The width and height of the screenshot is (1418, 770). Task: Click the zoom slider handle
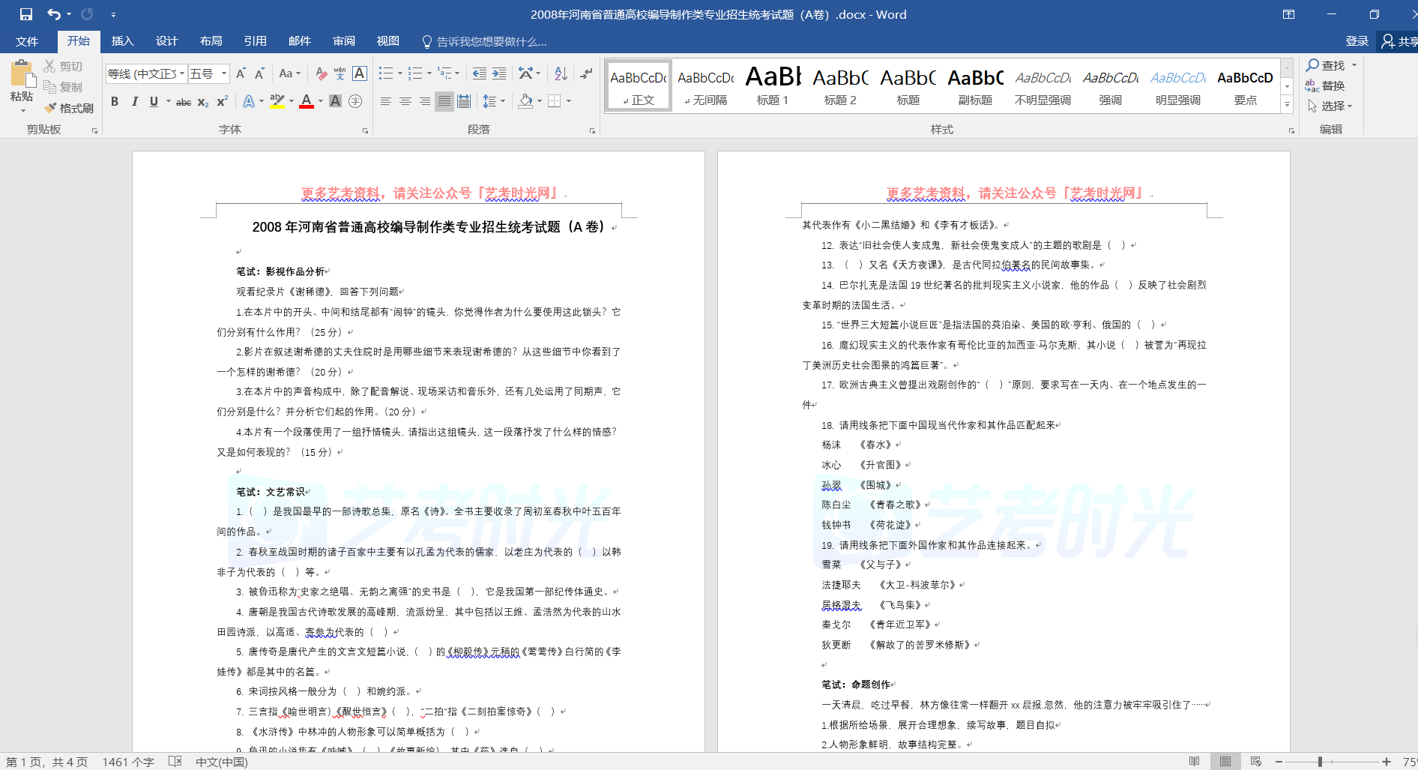click(1320, 762)
